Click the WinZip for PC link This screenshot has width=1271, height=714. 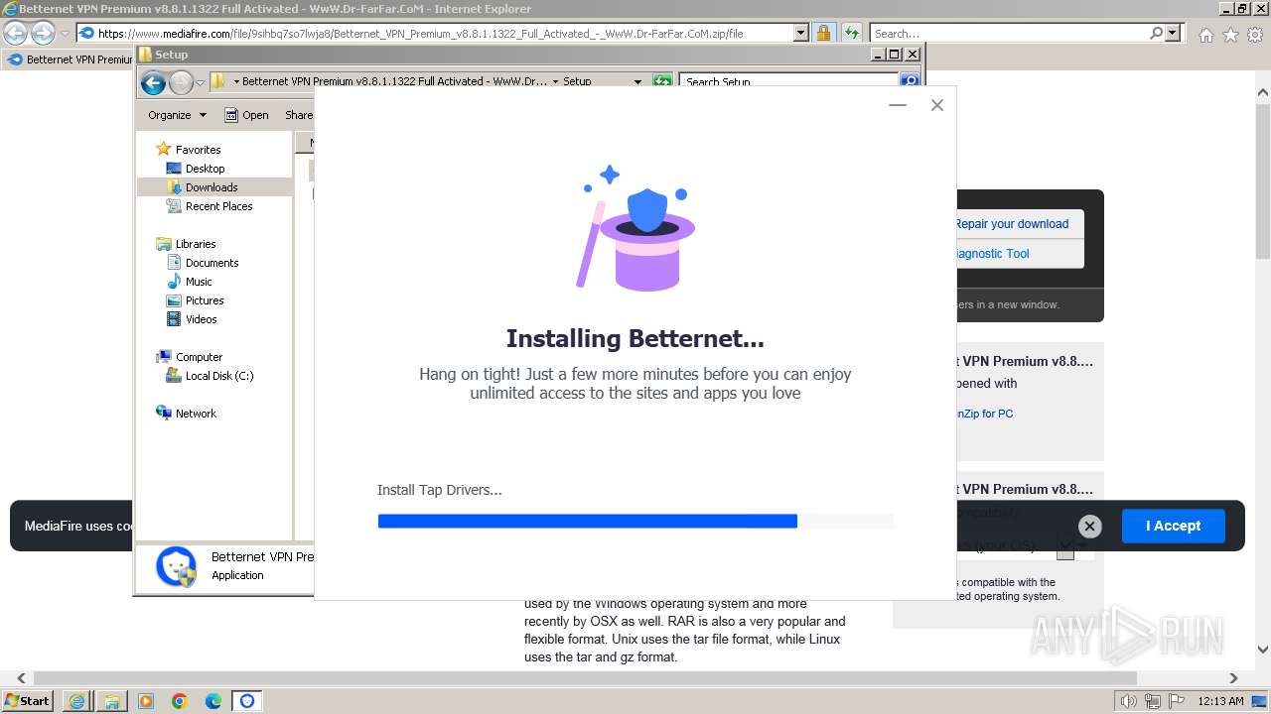point(984,414)
